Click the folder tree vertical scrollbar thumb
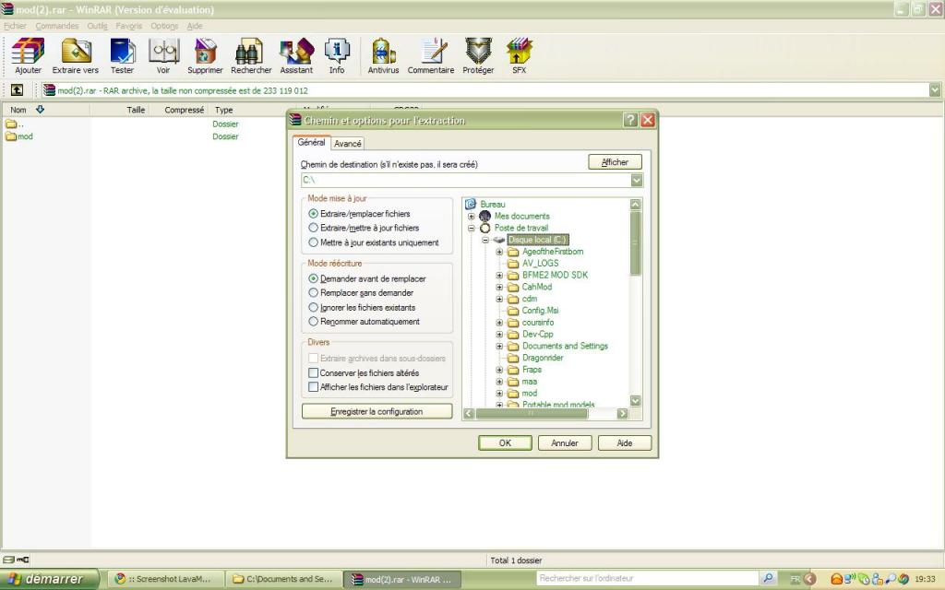 pos(635,243)
